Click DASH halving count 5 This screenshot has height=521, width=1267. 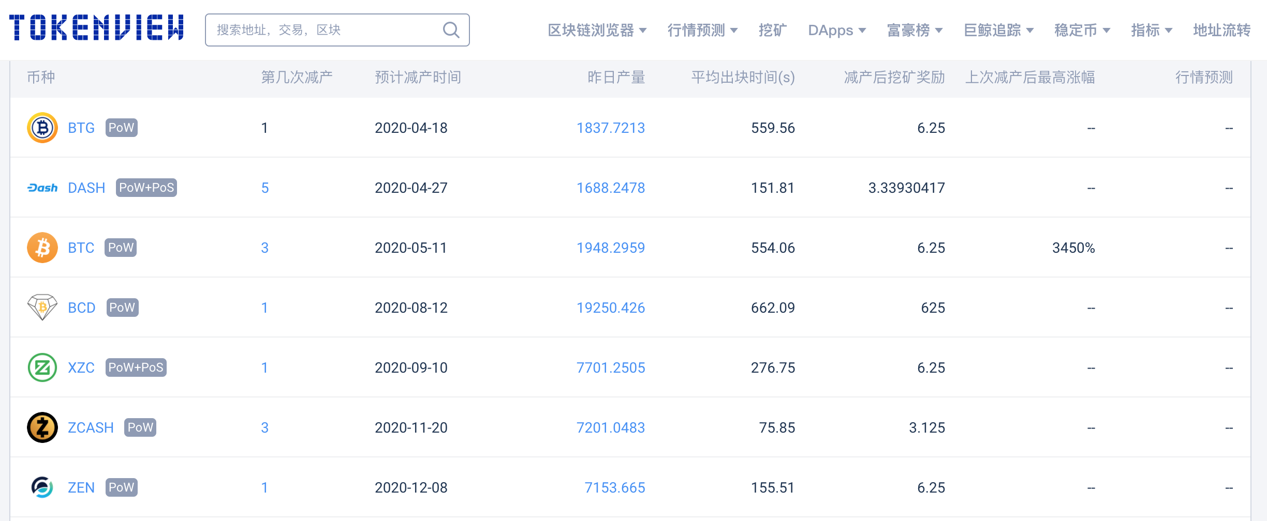(265, 188)
